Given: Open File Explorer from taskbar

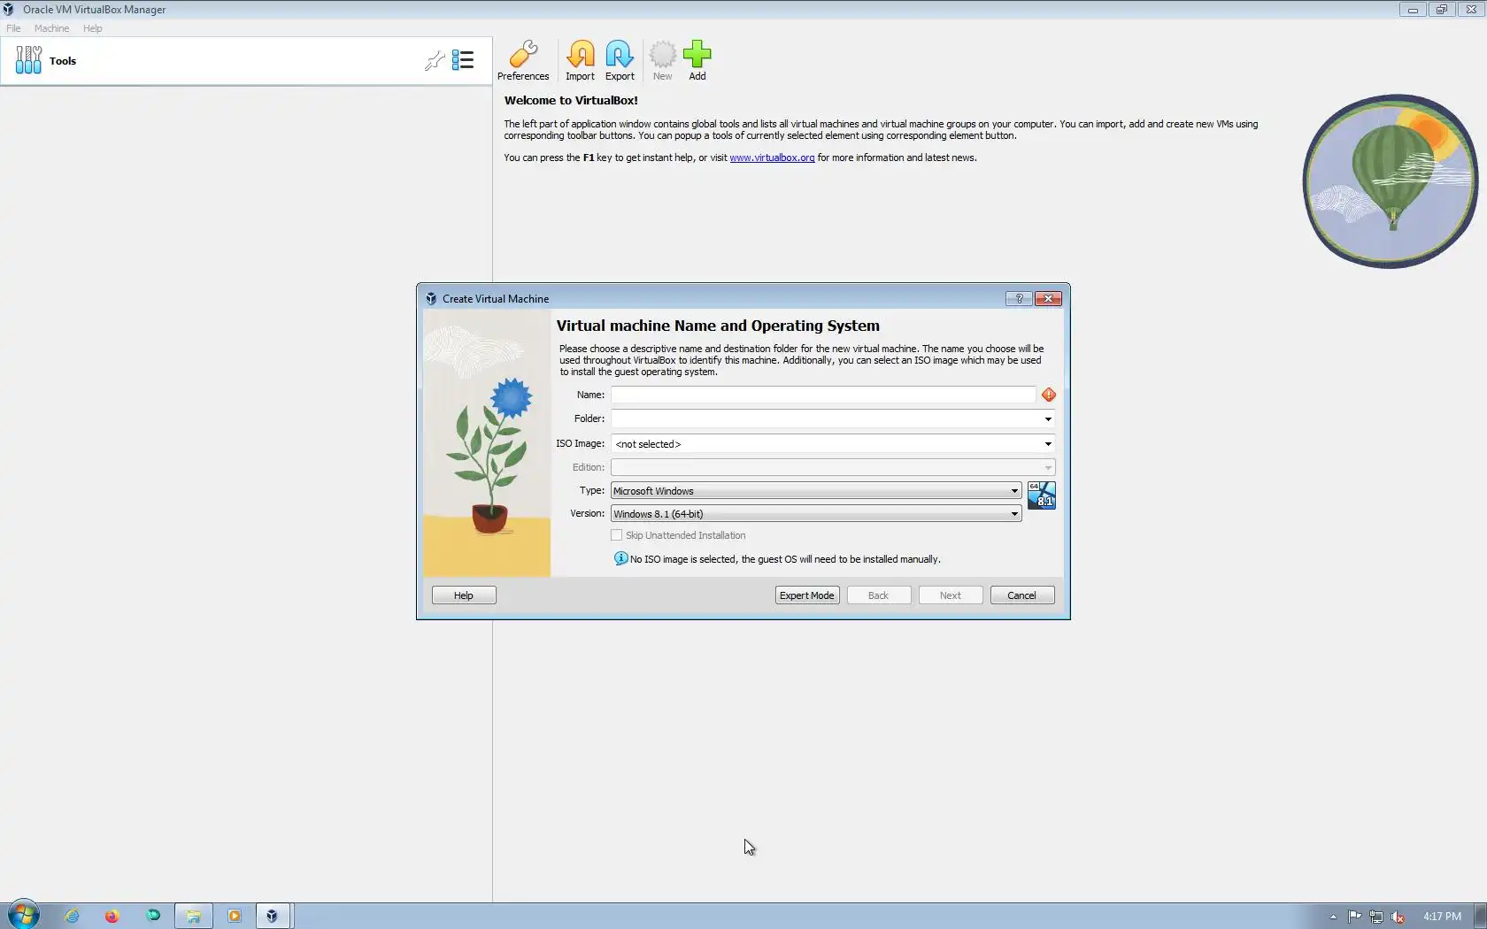Looking at the screenshot, I should pos(193,916).
